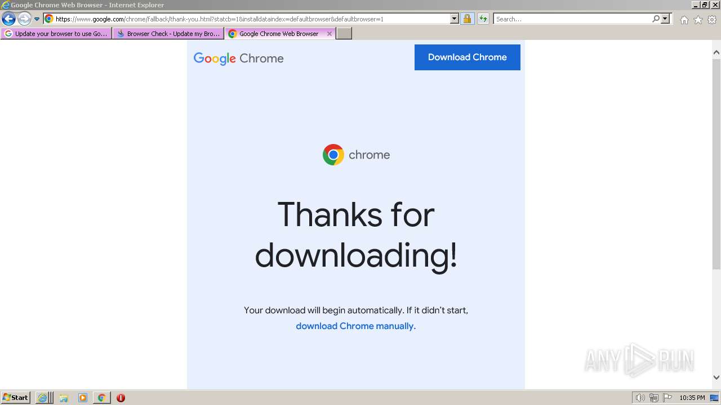The width and height of the screenshot is (721, 405).
Task: Open the Action Center flag icon
Action: (x=667, y=398)
